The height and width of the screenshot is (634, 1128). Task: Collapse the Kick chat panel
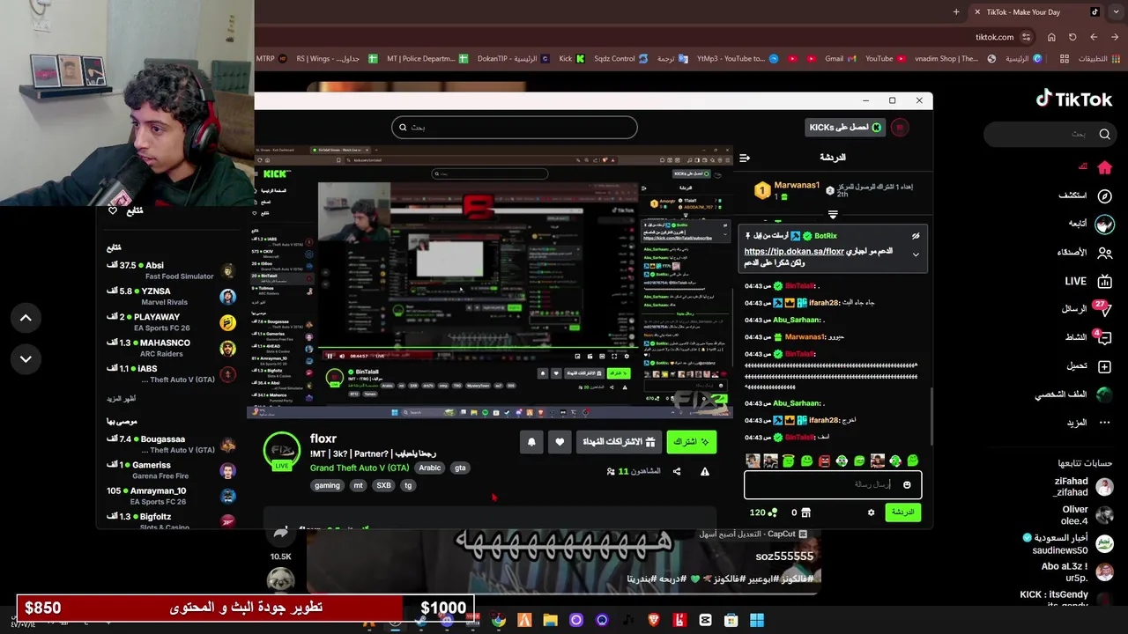point(746,158)
